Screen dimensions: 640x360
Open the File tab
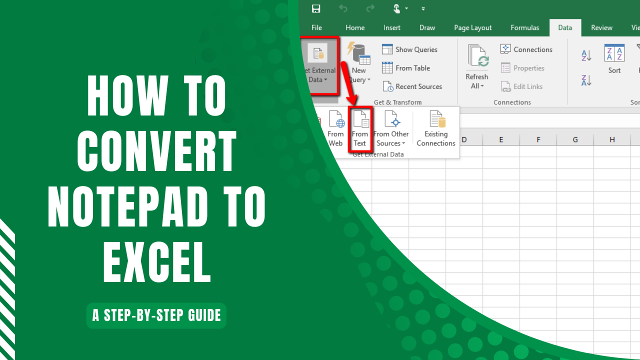click(x=316, y=27)
